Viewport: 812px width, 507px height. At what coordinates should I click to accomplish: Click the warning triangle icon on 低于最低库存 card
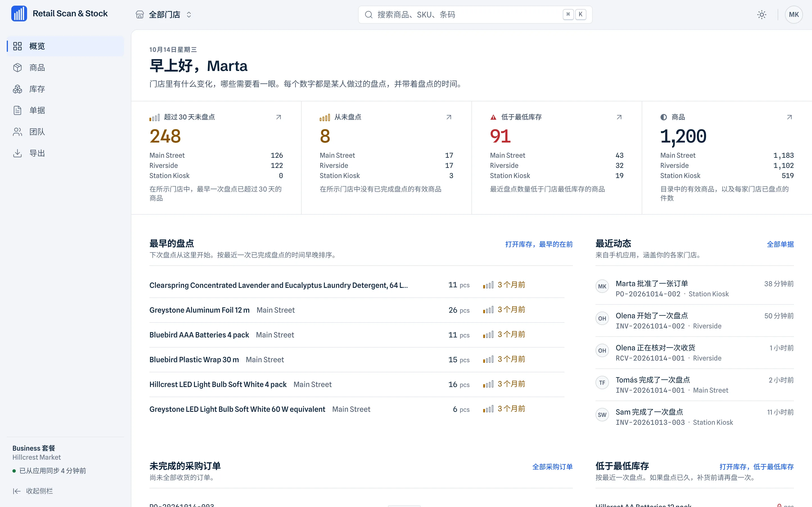tap(493, 117)
